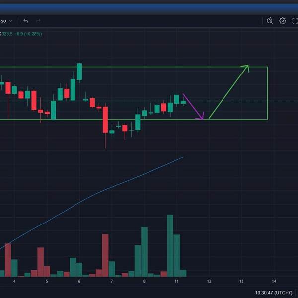Screen dimensions: 298x298
Task: Enter fullscreen mode with corner-brackets icon
Action: (x=295, y=21)
